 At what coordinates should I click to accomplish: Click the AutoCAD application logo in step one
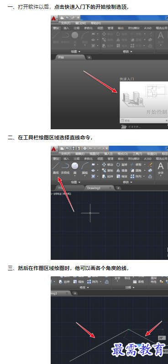click(54, 18)
